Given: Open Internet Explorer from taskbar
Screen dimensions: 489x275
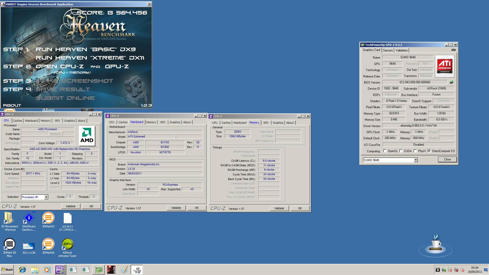Looking at the screenshot, I should click(x=22, y=270).
